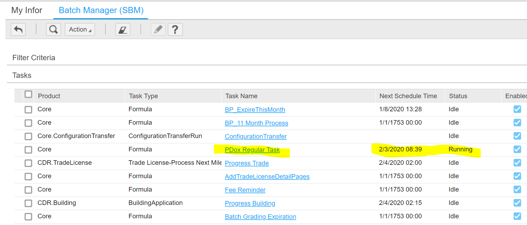The width and height of the screenshot is (527, 225).
Task: Open the PDox Regular Task link
Action: pos(252,150)
